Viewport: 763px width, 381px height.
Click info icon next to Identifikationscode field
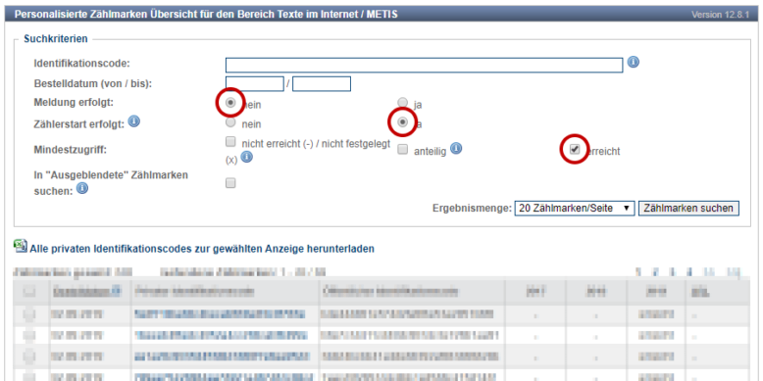tap(634, 63)
